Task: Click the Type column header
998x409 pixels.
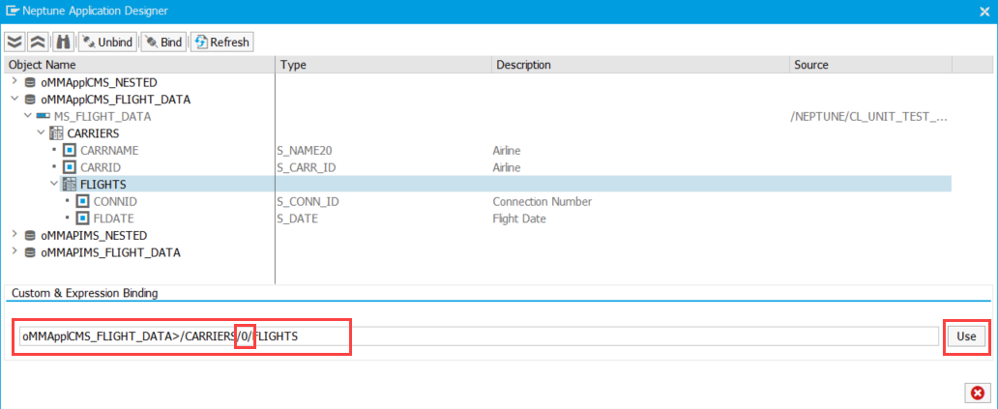Action: (383, 65)
